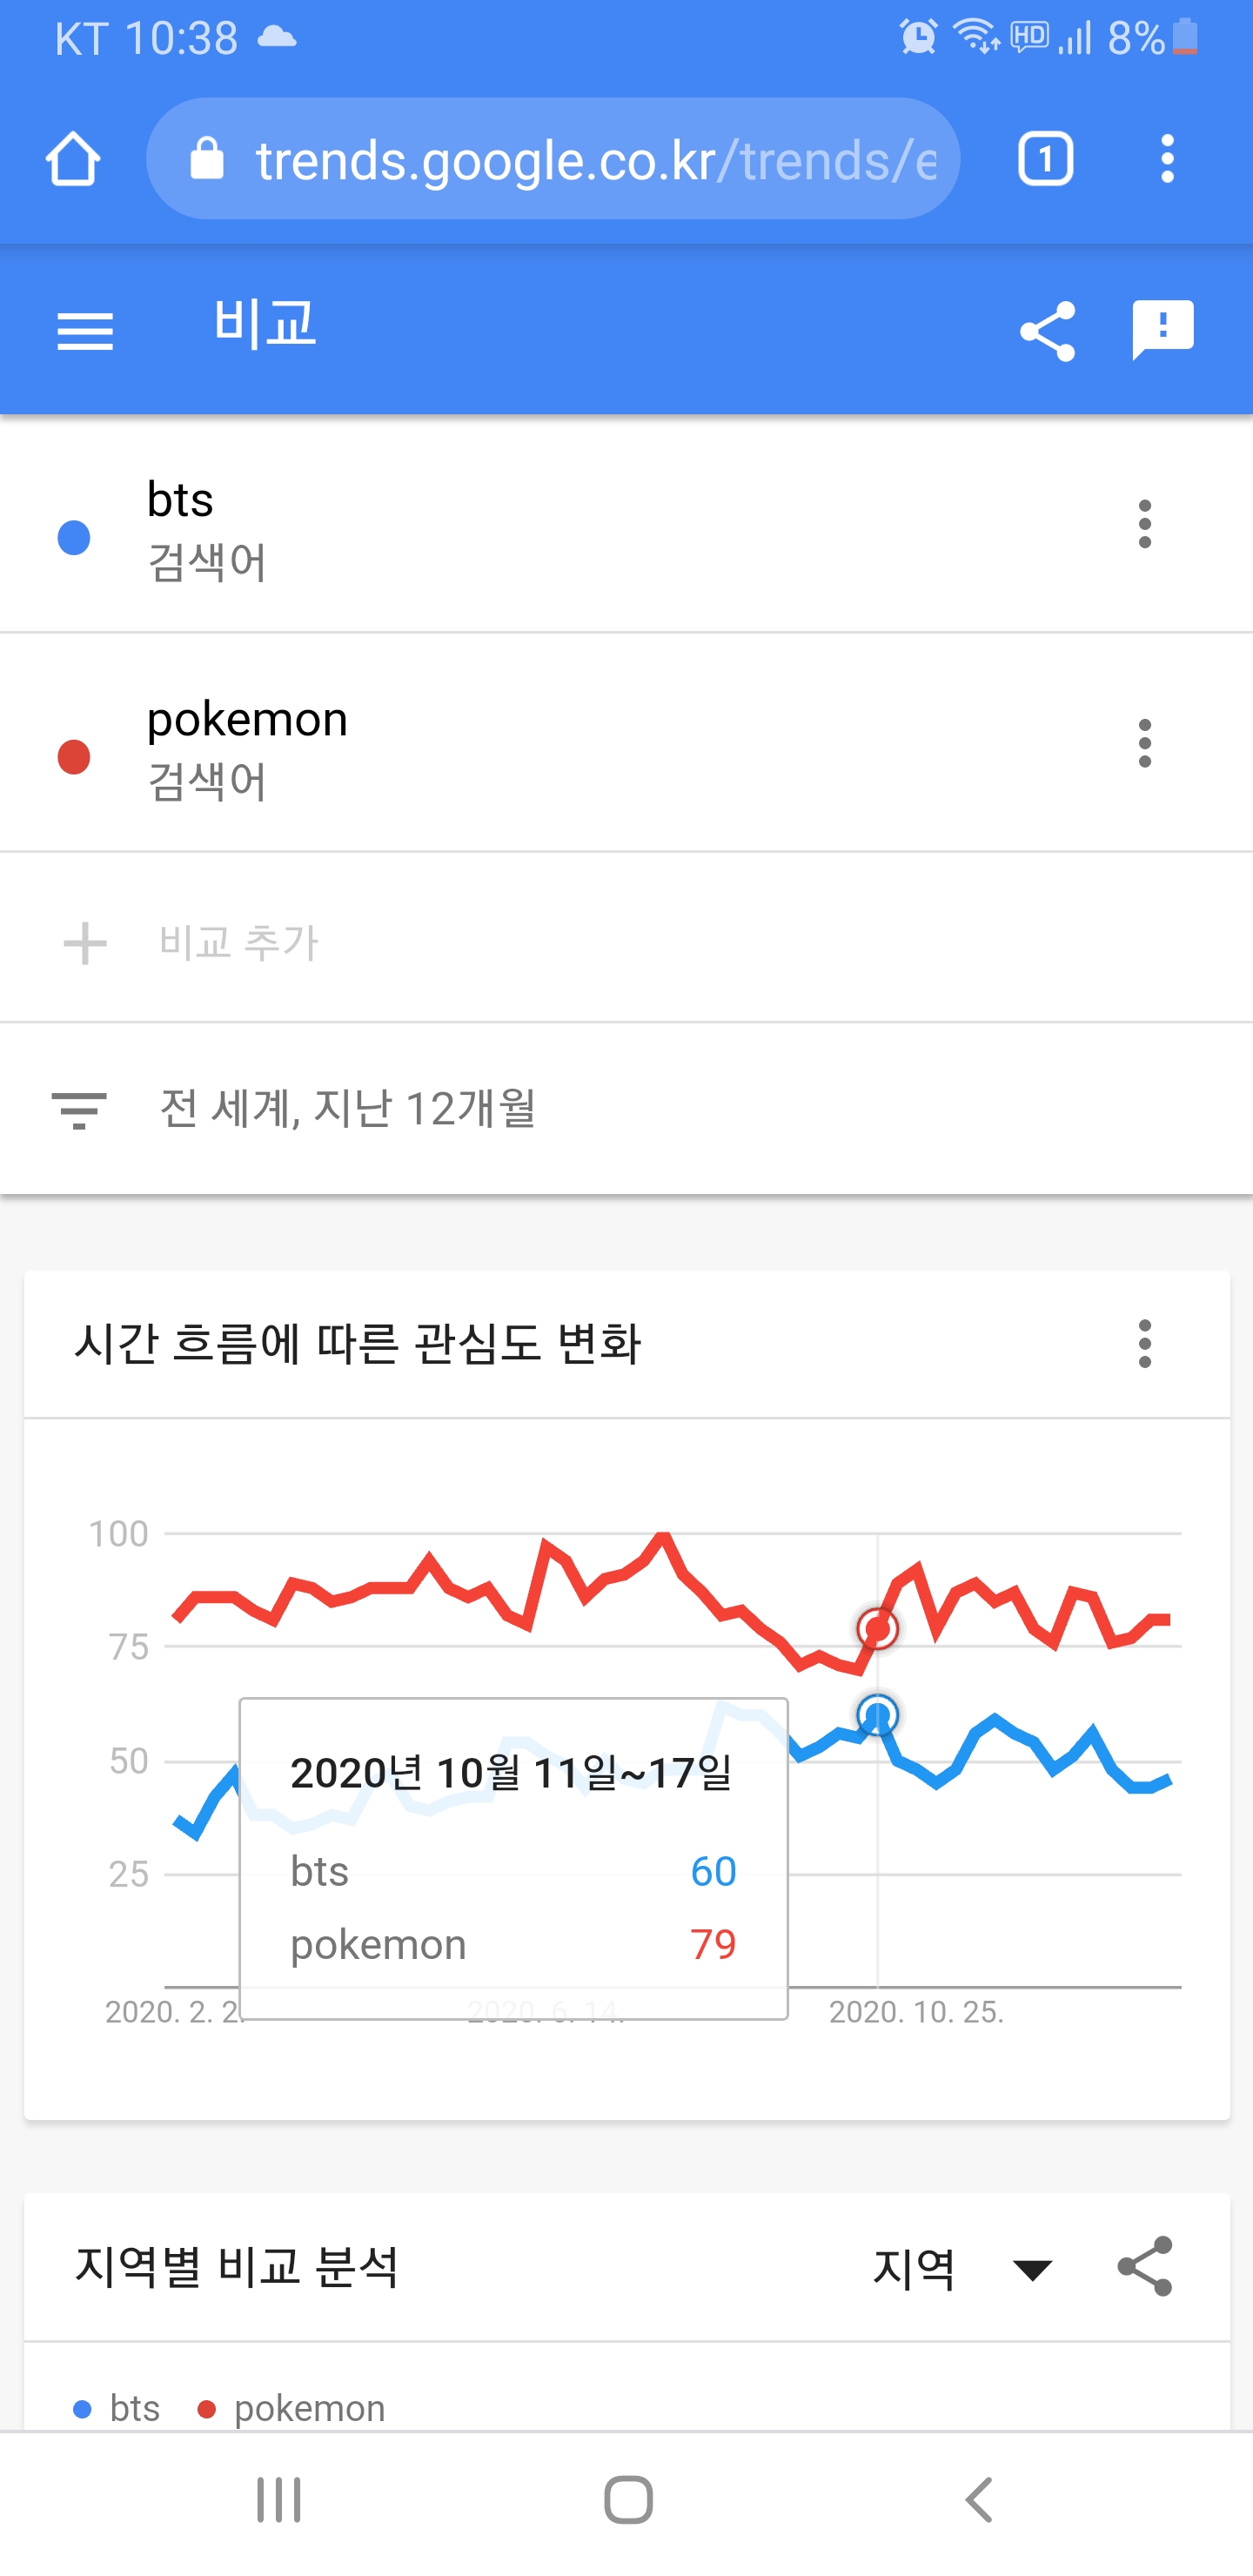Share the comparison via header share icon
Image resolution: width=1253 pixels, height=2576 pixels.
(x=1047, y=331)
